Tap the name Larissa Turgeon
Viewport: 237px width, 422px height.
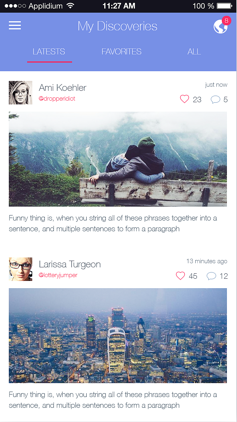[70, 264]
